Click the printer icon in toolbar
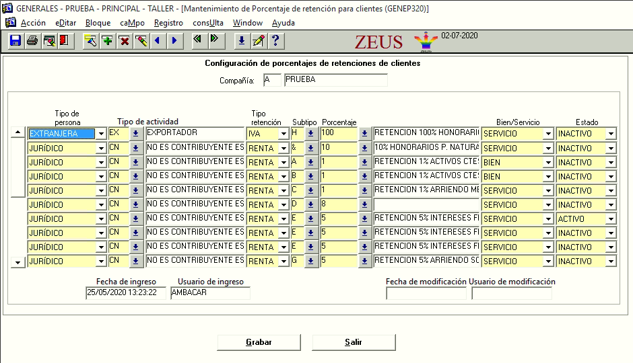The width and height of the screenshot is (633, 363). click(32, 41)
